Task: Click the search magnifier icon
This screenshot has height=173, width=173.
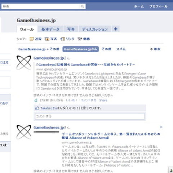Action: [82, 6]
